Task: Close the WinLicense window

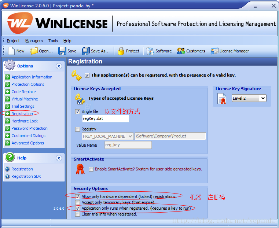Action: tap(274, 6)
